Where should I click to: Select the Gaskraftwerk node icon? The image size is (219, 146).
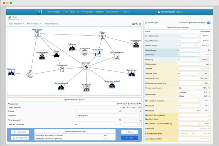click(x=62, y=69)
